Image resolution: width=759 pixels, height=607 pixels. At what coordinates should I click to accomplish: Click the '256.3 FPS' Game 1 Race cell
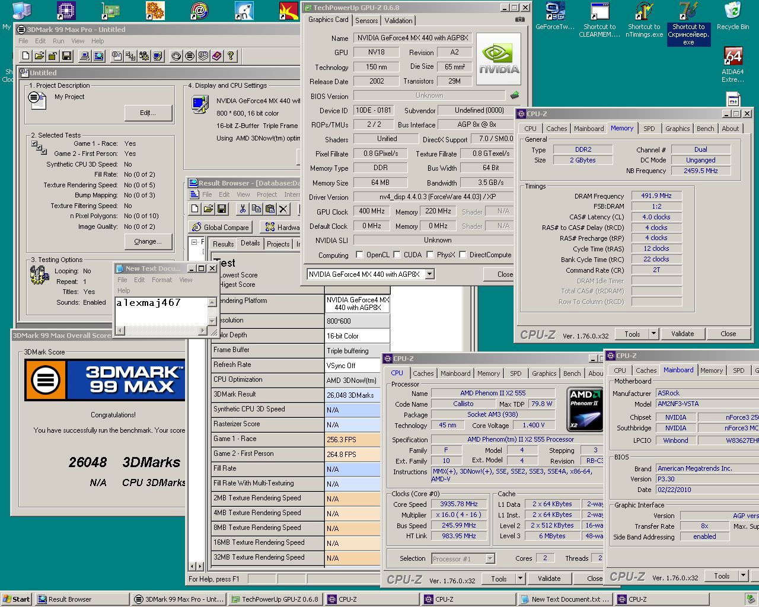tap(353, 439)
